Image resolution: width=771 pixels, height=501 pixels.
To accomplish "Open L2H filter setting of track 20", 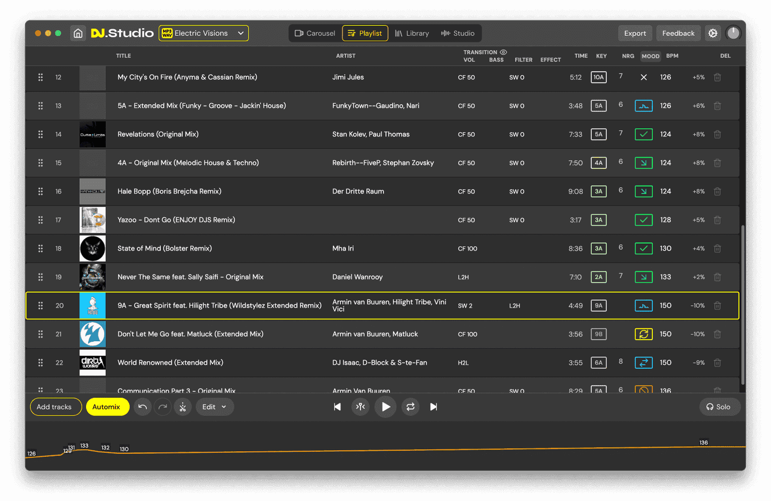I will pos(514,305).
